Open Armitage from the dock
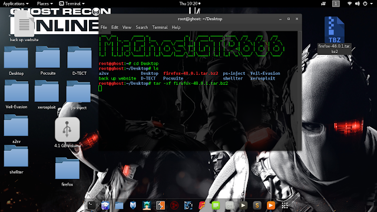Viewport: 377px width, 212px height. click(147, 206)
